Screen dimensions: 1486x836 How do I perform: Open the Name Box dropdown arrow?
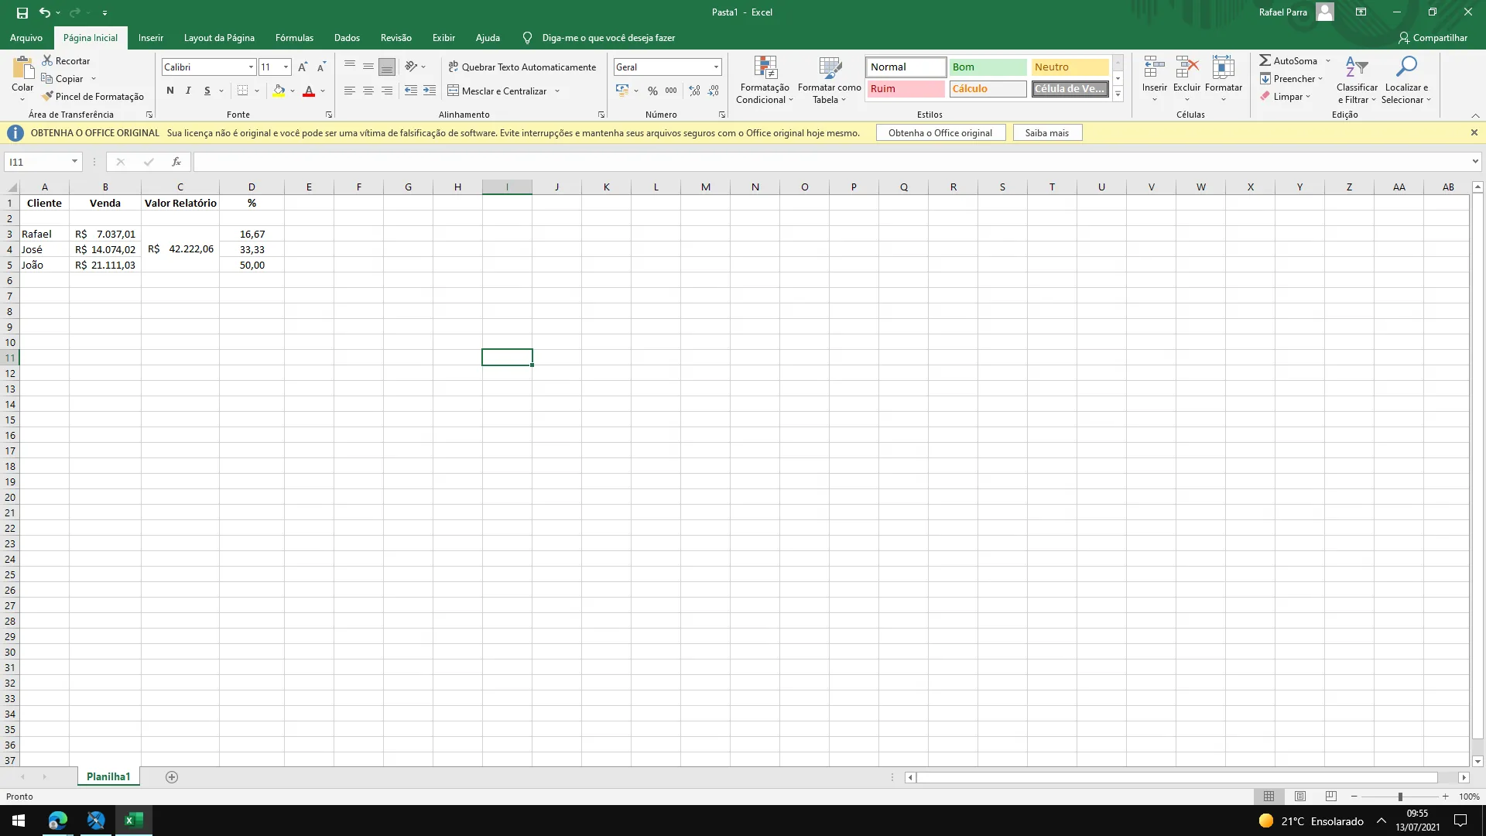[x=74, y=162]
